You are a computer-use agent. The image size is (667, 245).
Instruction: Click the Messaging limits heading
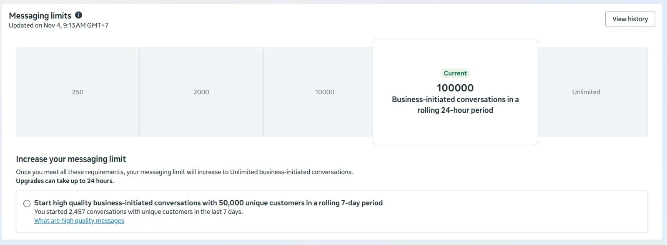click(x=40, y=16)
